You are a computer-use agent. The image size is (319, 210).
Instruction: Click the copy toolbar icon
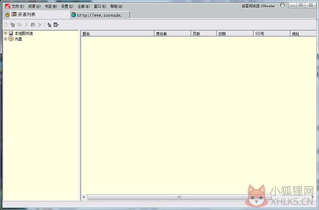tap(20, 25)
